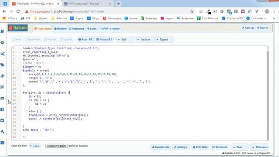Click the list icon in sidebar
The width and height of the screenshot is (279, 157).
[x=2, y=87]
